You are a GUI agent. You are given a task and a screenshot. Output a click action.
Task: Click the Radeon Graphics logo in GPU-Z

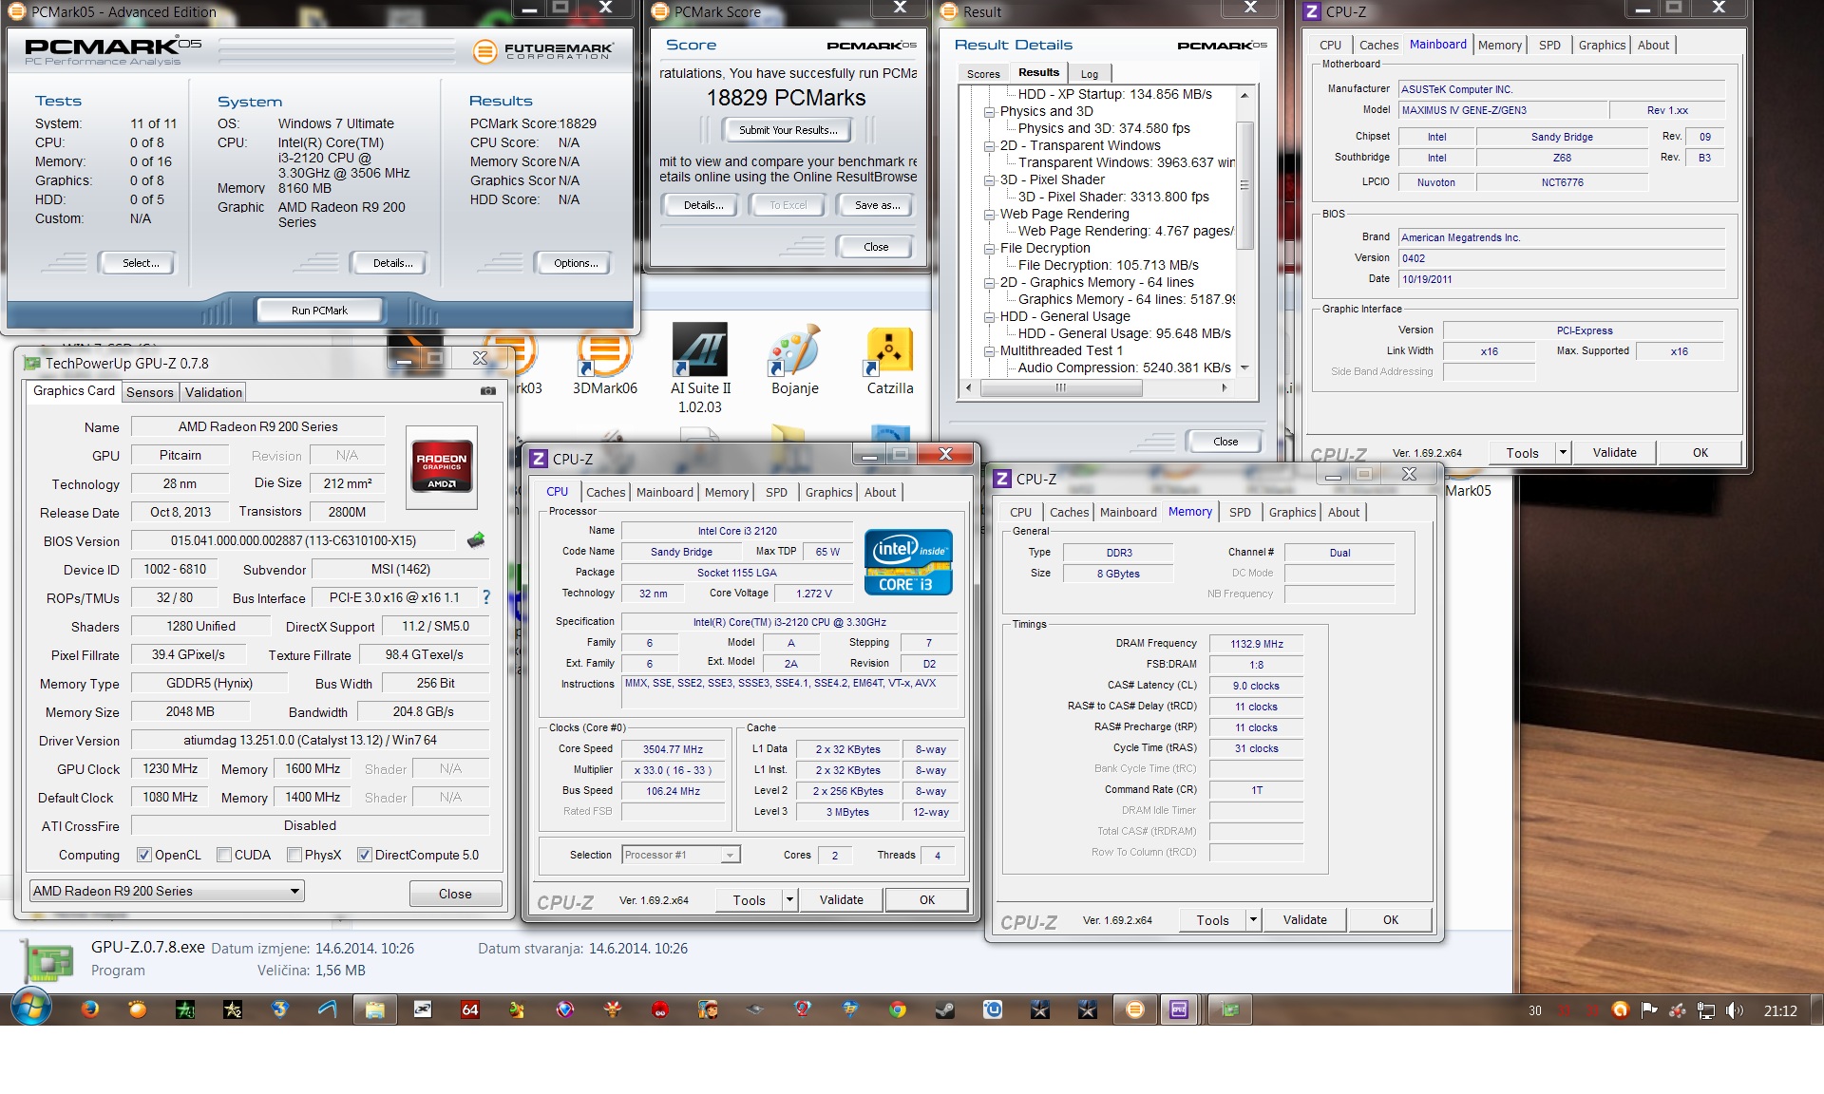[442, 467]
